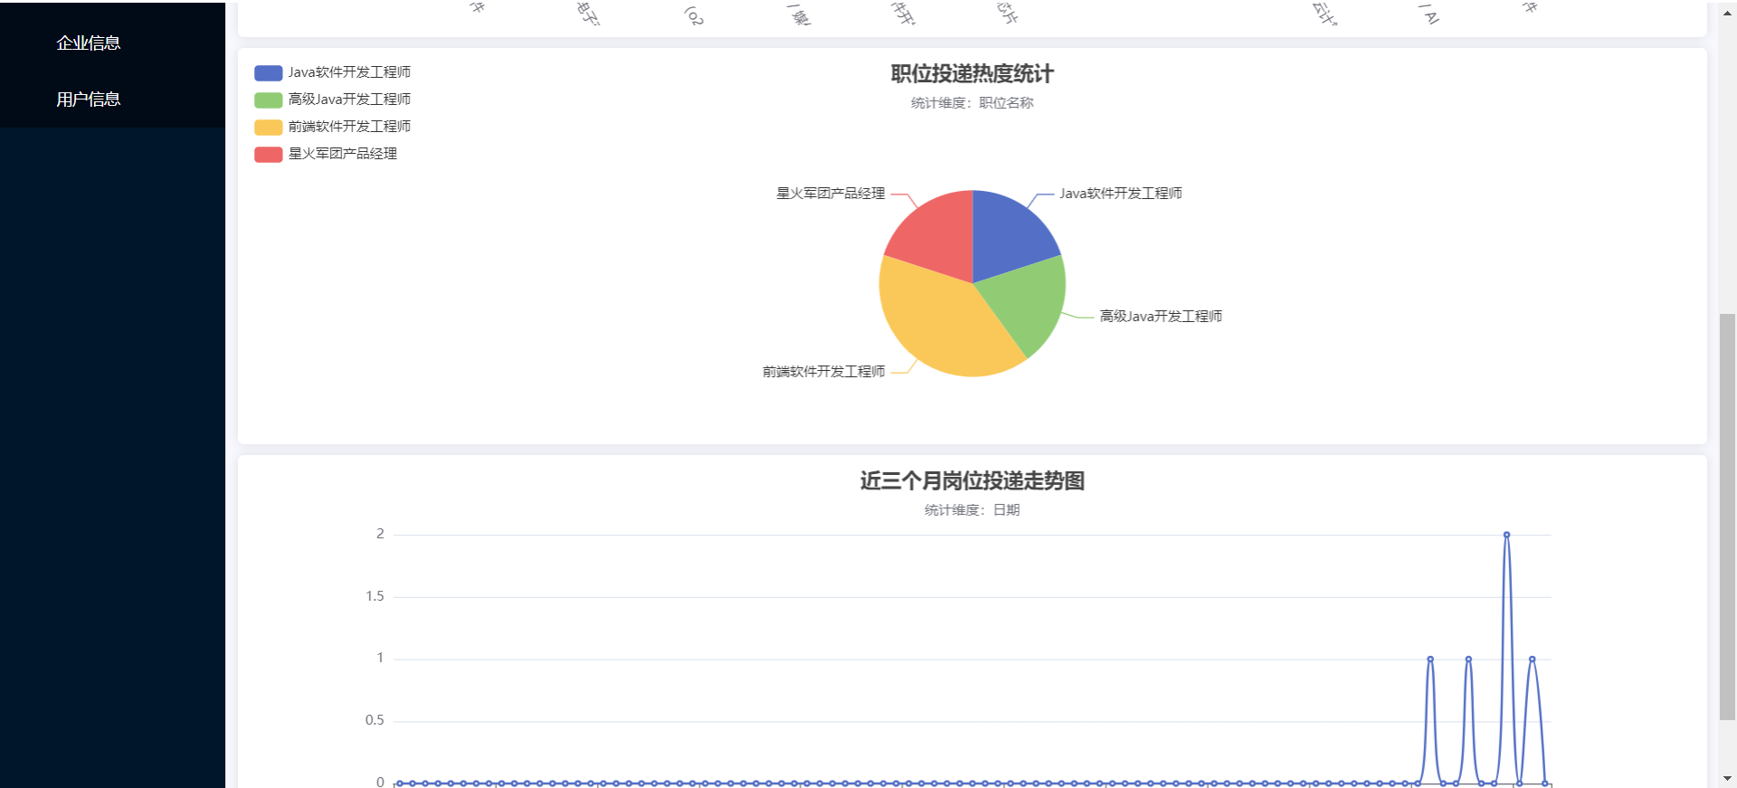Viewport: 1737px width, 788px height.
Task: Click the 近三个月岗位投递走势图 chart title
Action: tap(973, 481)
